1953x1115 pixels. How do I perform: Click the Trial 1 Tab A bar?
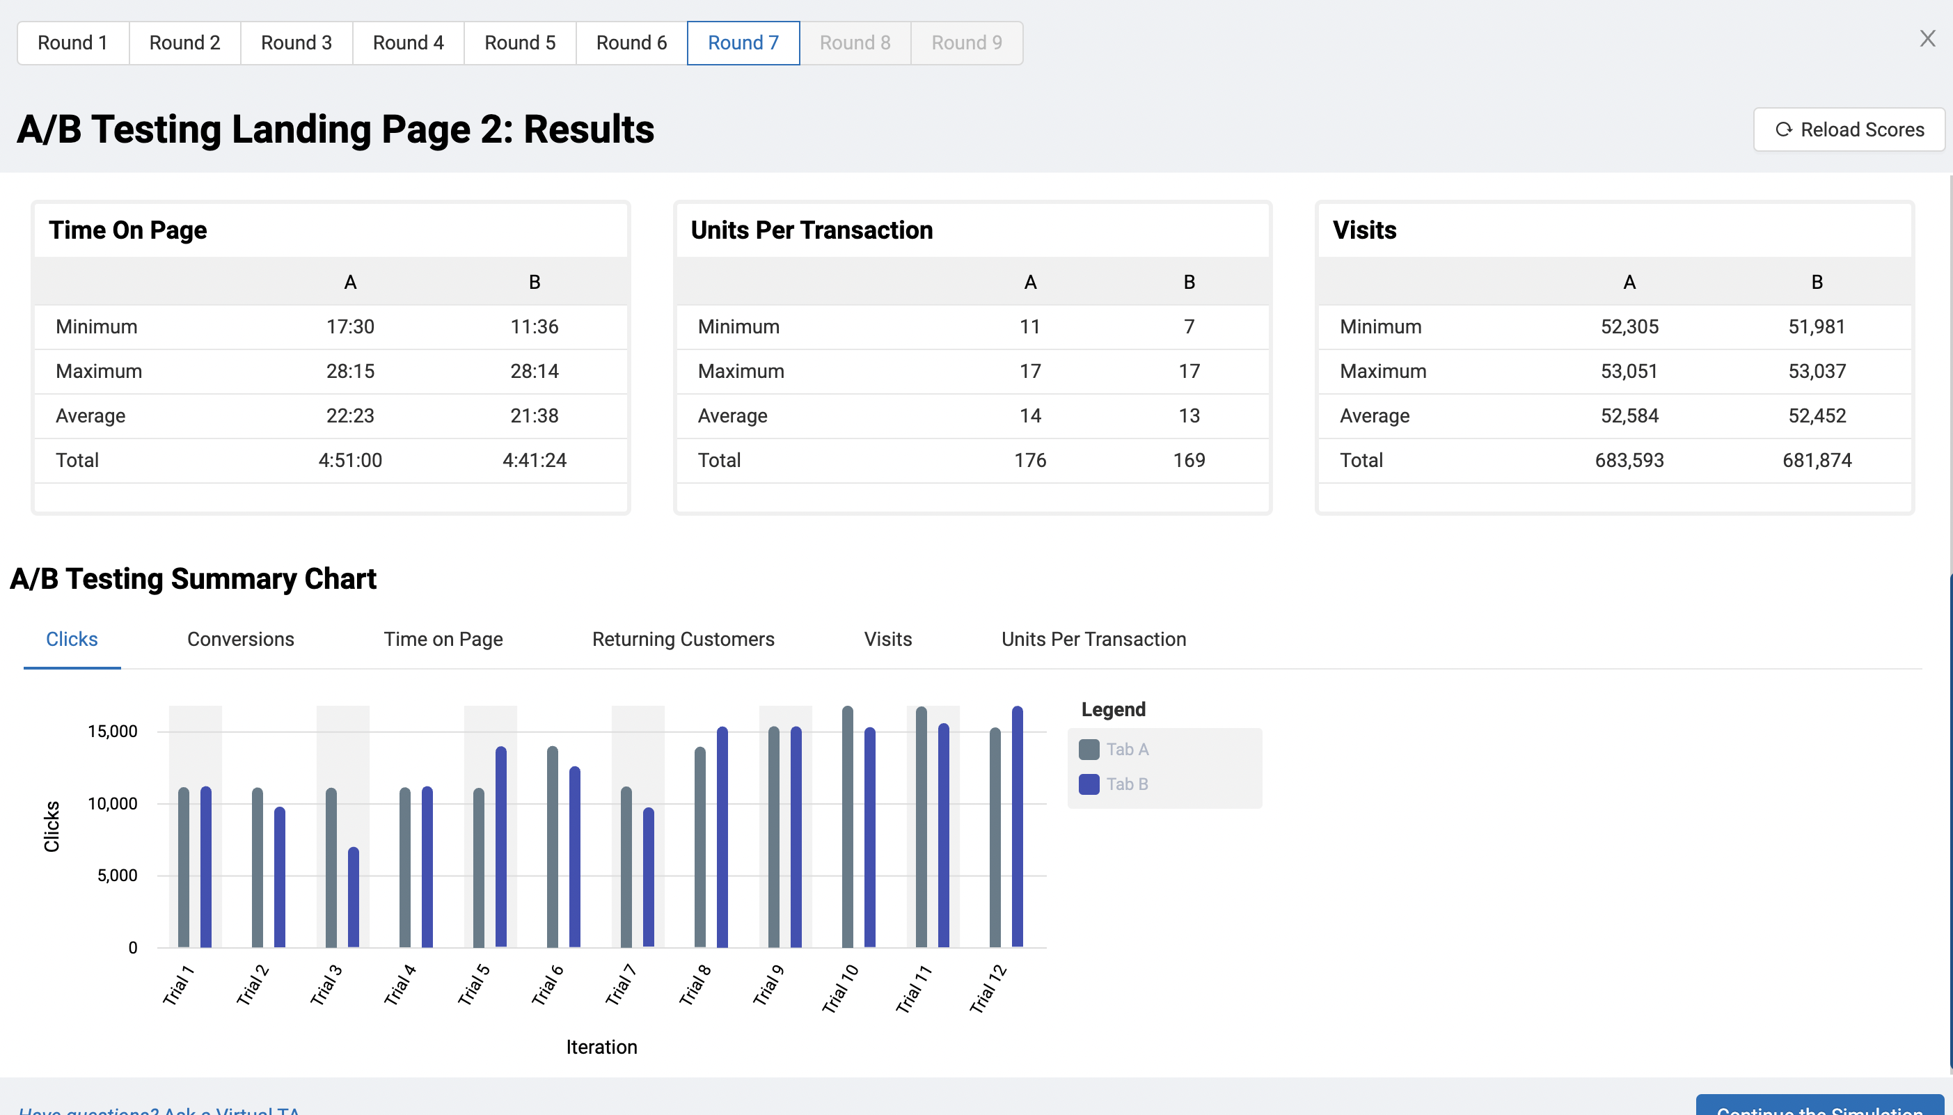[184, 868]
